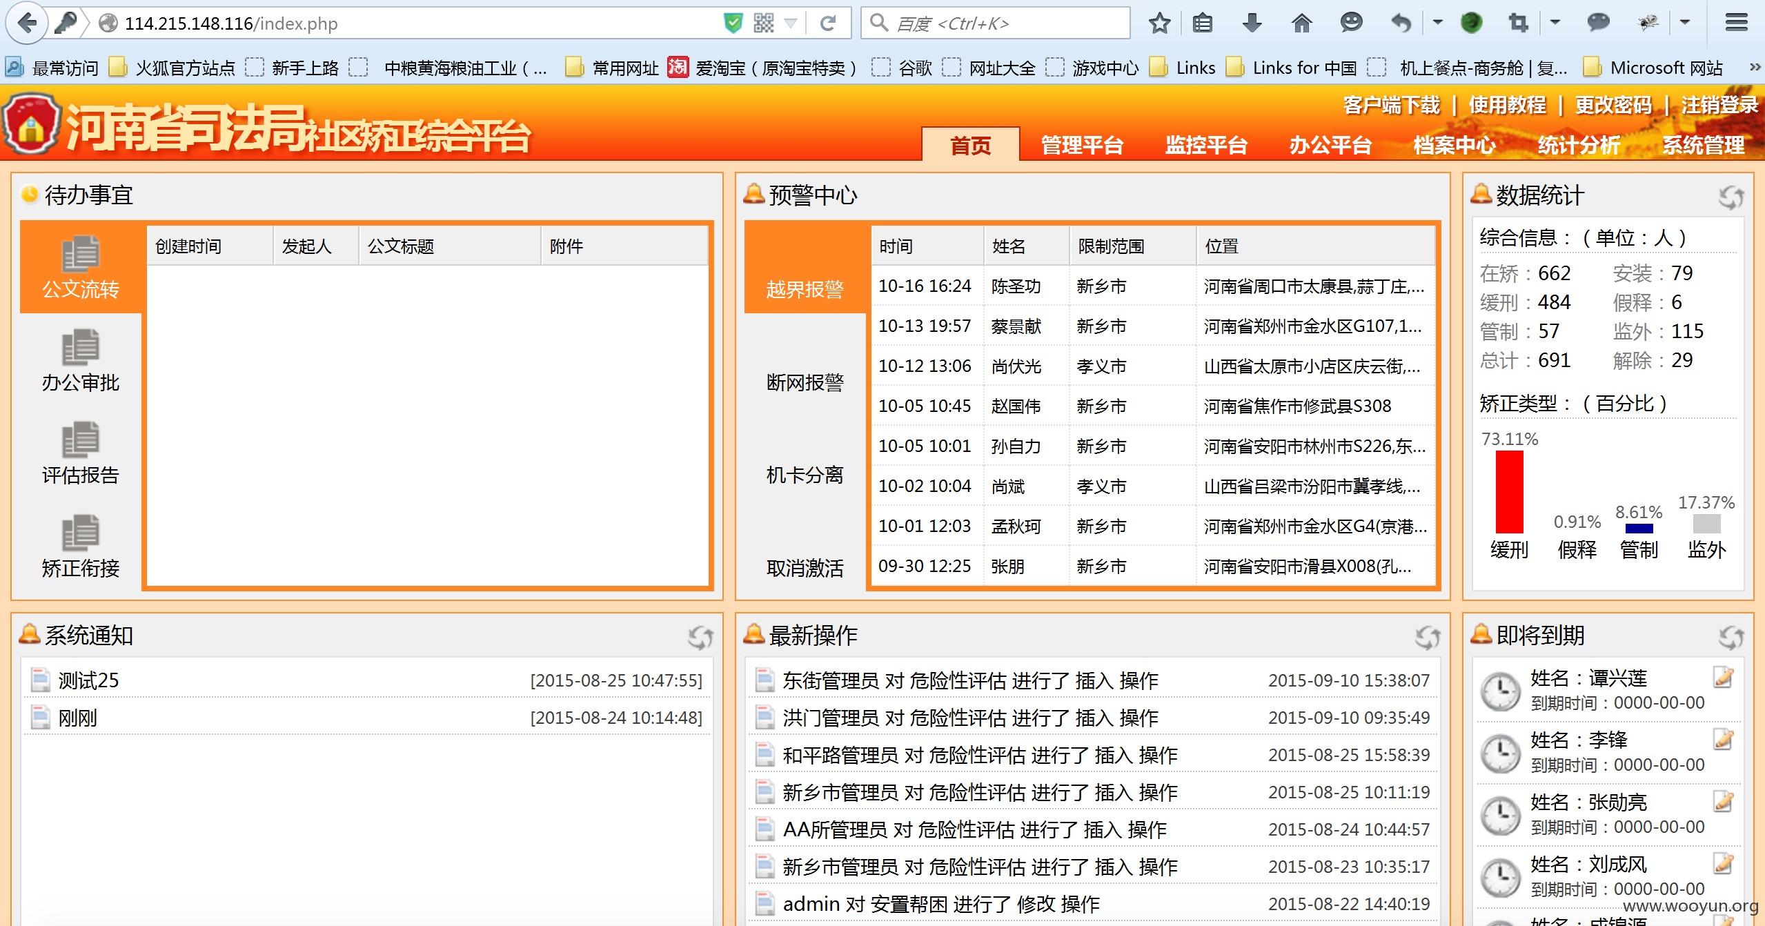Edit the 李锋 expiry entry
Viewport: 1765px width, 926px height.
coord(1724,739)
